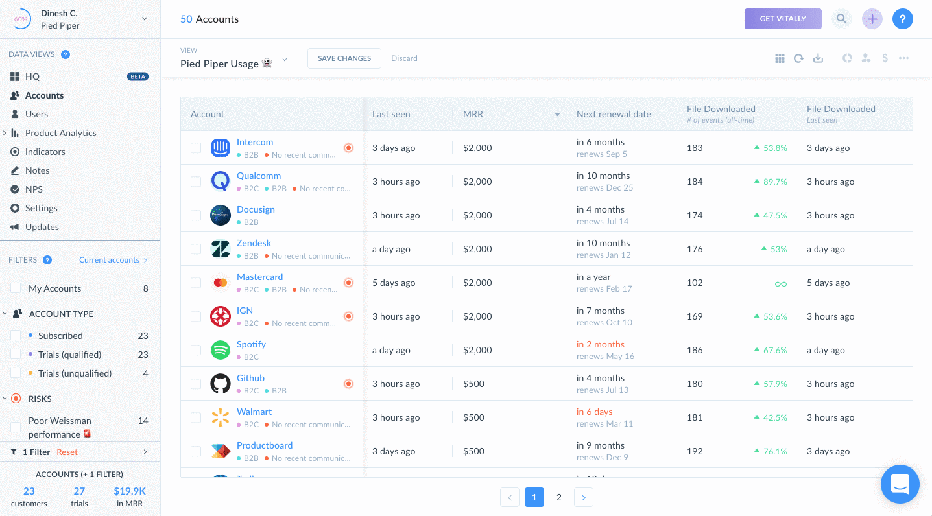This screenshot has height=516, width=932.
Task: Discard the view changes
Action: pos(404,58)
